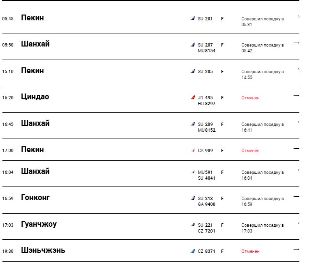
Task: Click the 16:04 Шанхай destination name
Action: (x=35, y=171)
